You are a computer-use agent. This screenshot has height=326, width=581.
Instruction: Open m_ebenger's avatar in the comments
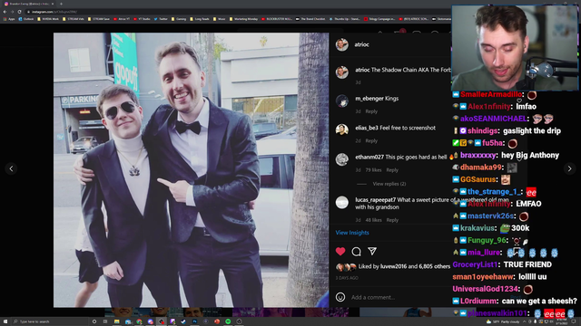point(341,101)
